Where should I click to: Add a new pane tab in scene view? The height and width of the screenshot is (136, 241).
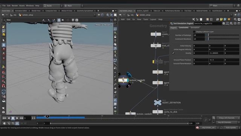(98, 11)
